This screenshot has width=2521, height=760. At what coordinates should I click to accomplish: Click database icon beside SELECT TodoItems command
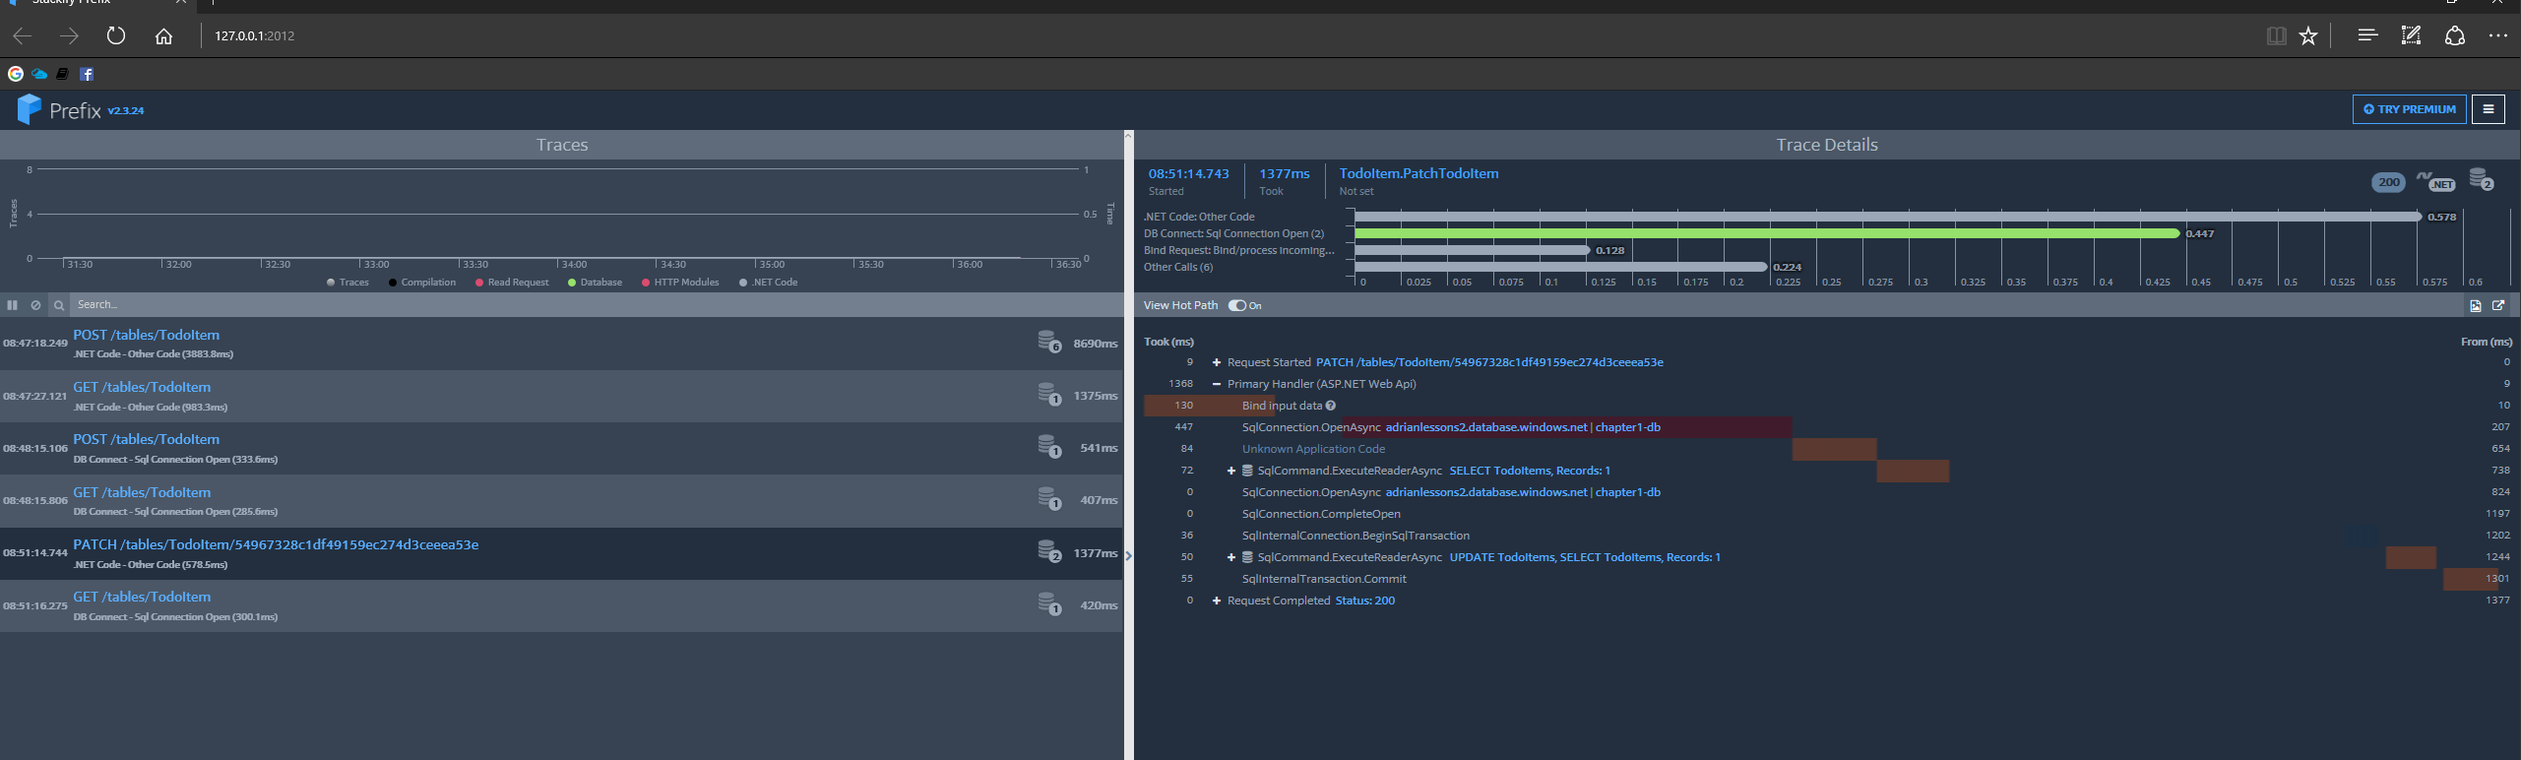point(1247,471)
